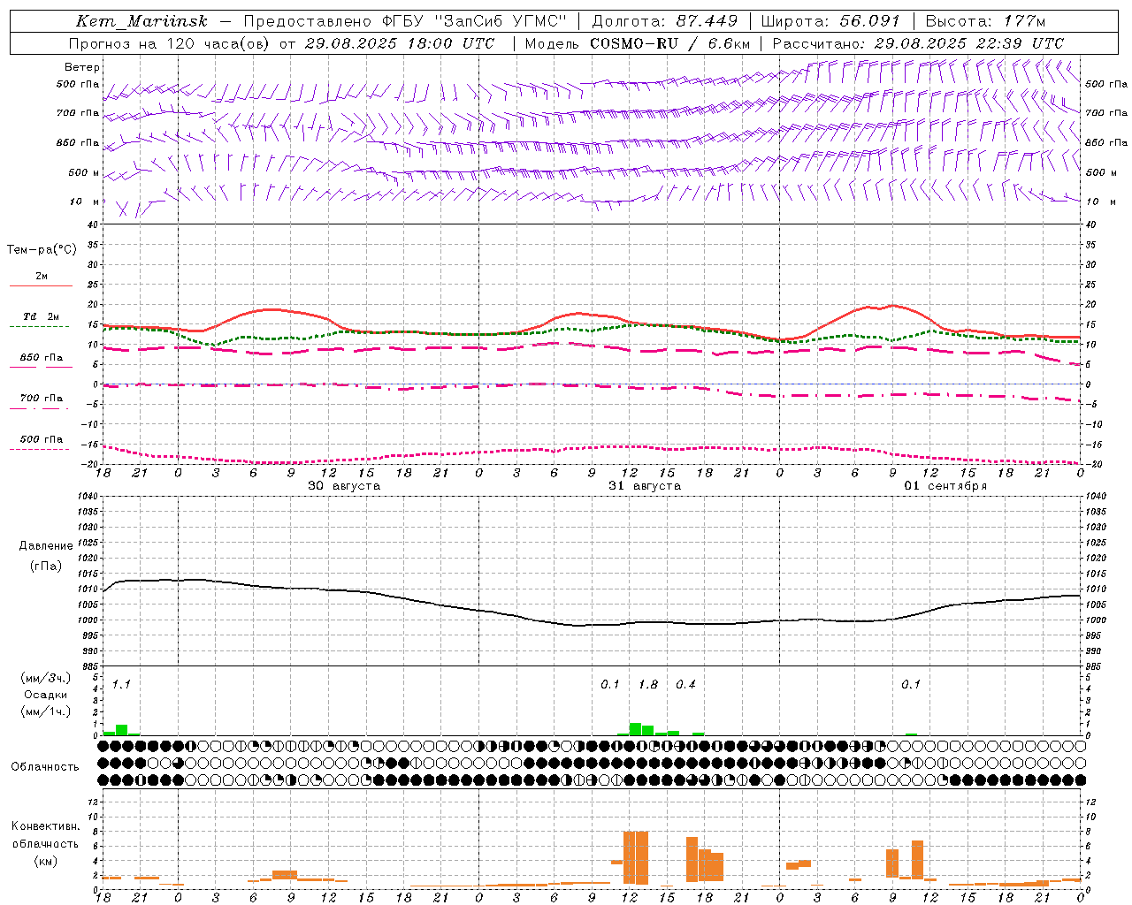Click the computed time 22:39 UTC
Image resolution: width=1132 pixels, height=905 pixels.
[x=1020, y=43]
